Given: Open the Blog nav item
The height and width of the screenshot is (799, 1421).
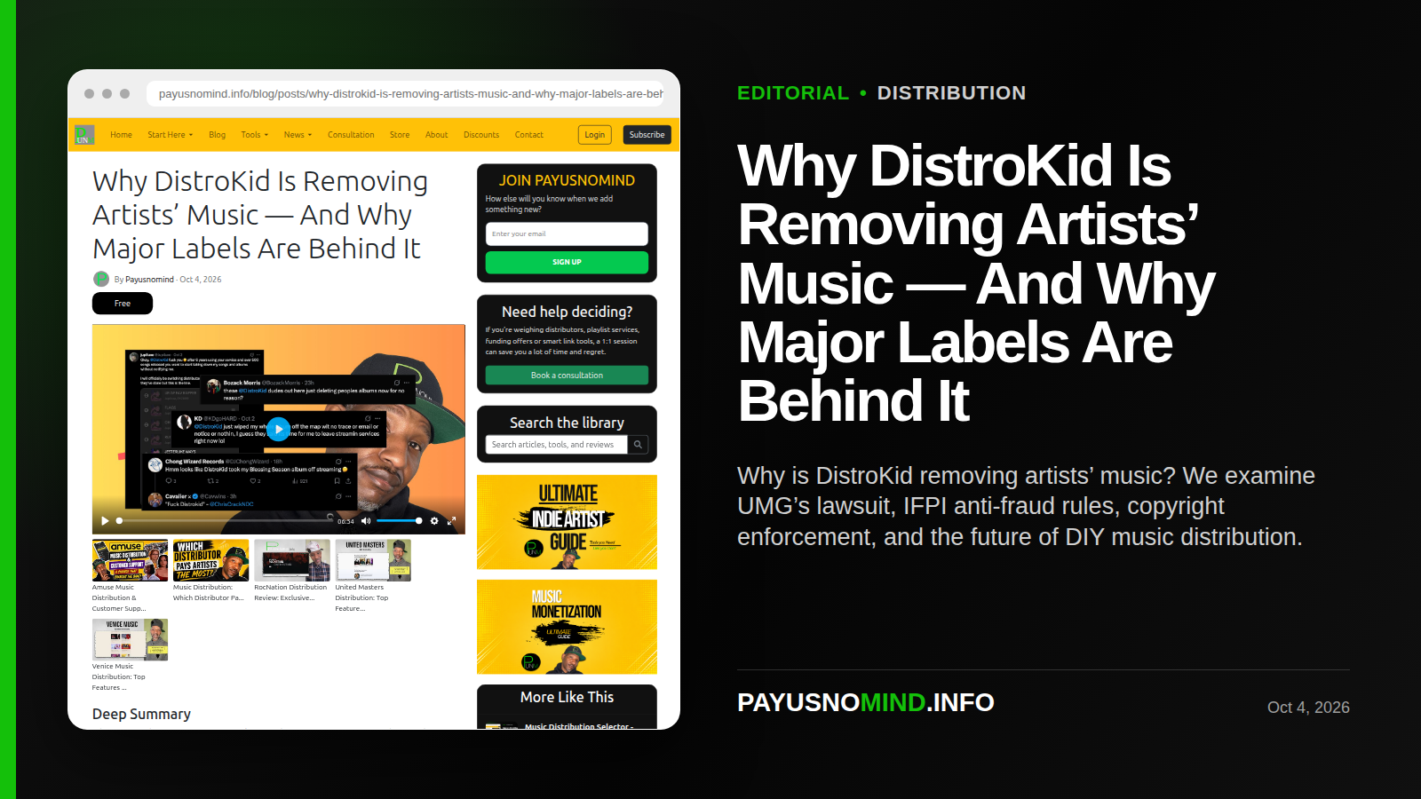Looking at the screenshot, I should pos(217,135).
